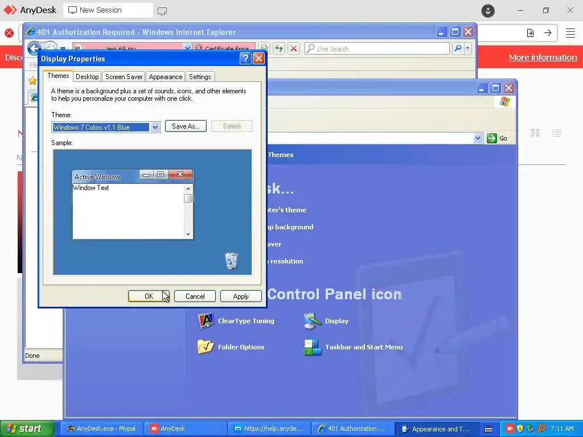Click the Safely Remove Hardware tray icon
The width and height of the screenshot is (583, 437).
pos(530,428)
